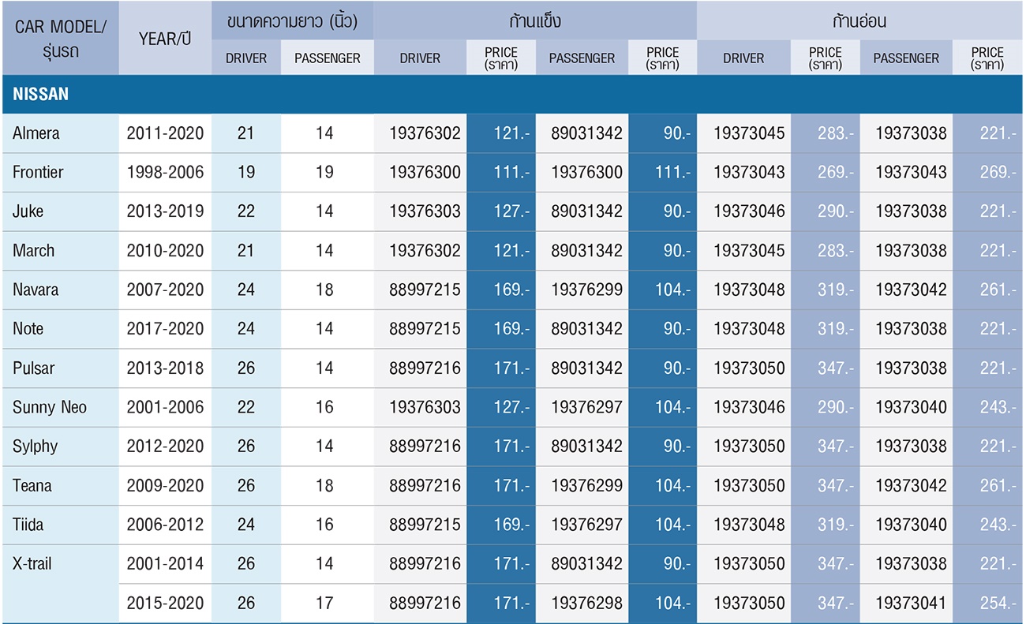The height and width of the screenshot is (624, 1026).
Task: Click passenger length 17 in X-trail row
Action: pos(324,603)
